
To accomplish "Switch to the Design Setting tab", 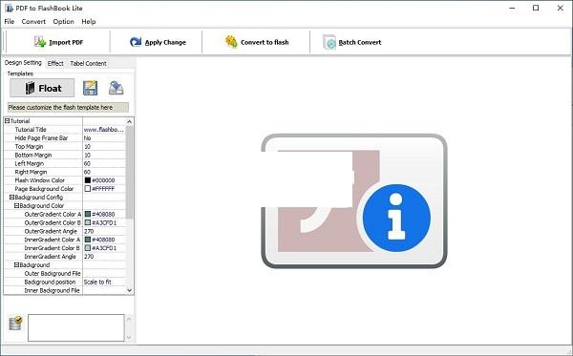I will (x=23, y=62).
